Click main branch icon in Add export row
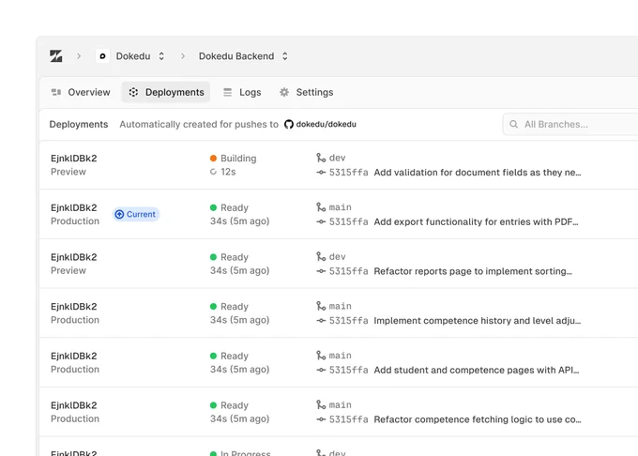 [321, 207]
